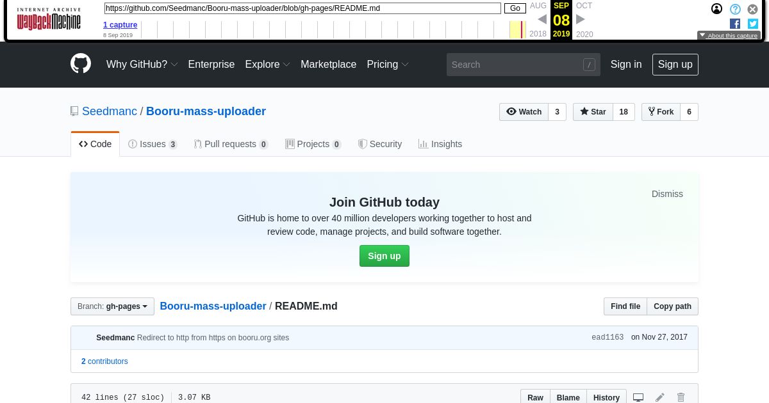The width and height of the screenshot is (769, 403).
Task: Open the file History
Action: coord(606,397)
